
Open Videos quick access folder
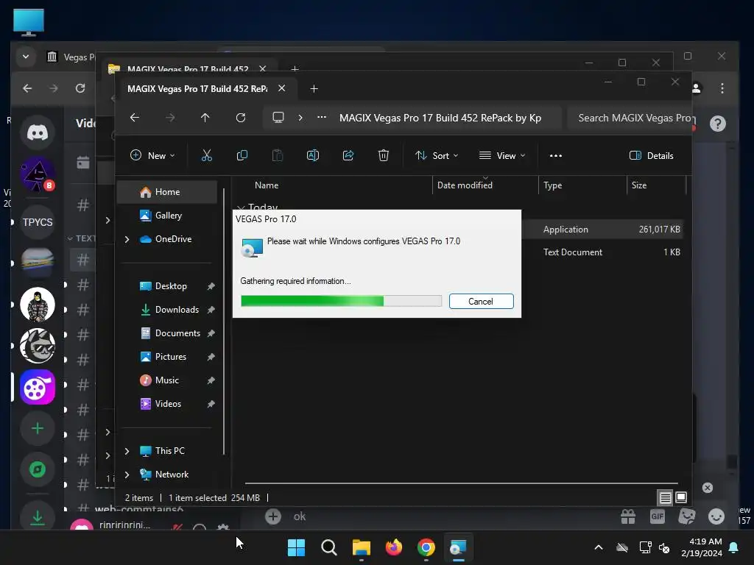[x=168, y=404]
